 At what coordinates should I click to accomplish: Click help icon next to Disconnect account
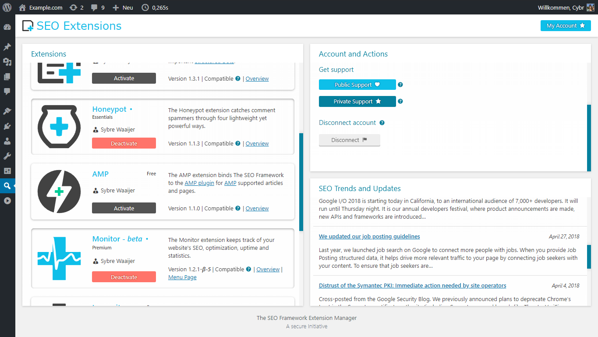click(382, 123)
